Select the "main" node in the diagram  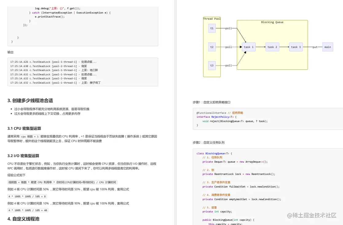pyautogui.click(x=328, y=47)
